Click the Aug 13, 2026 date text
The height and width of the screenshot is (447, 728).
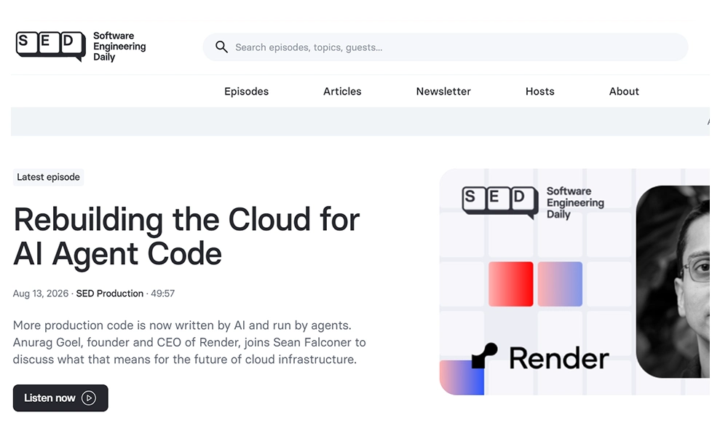pyautogui.click(x=40, y=293)
